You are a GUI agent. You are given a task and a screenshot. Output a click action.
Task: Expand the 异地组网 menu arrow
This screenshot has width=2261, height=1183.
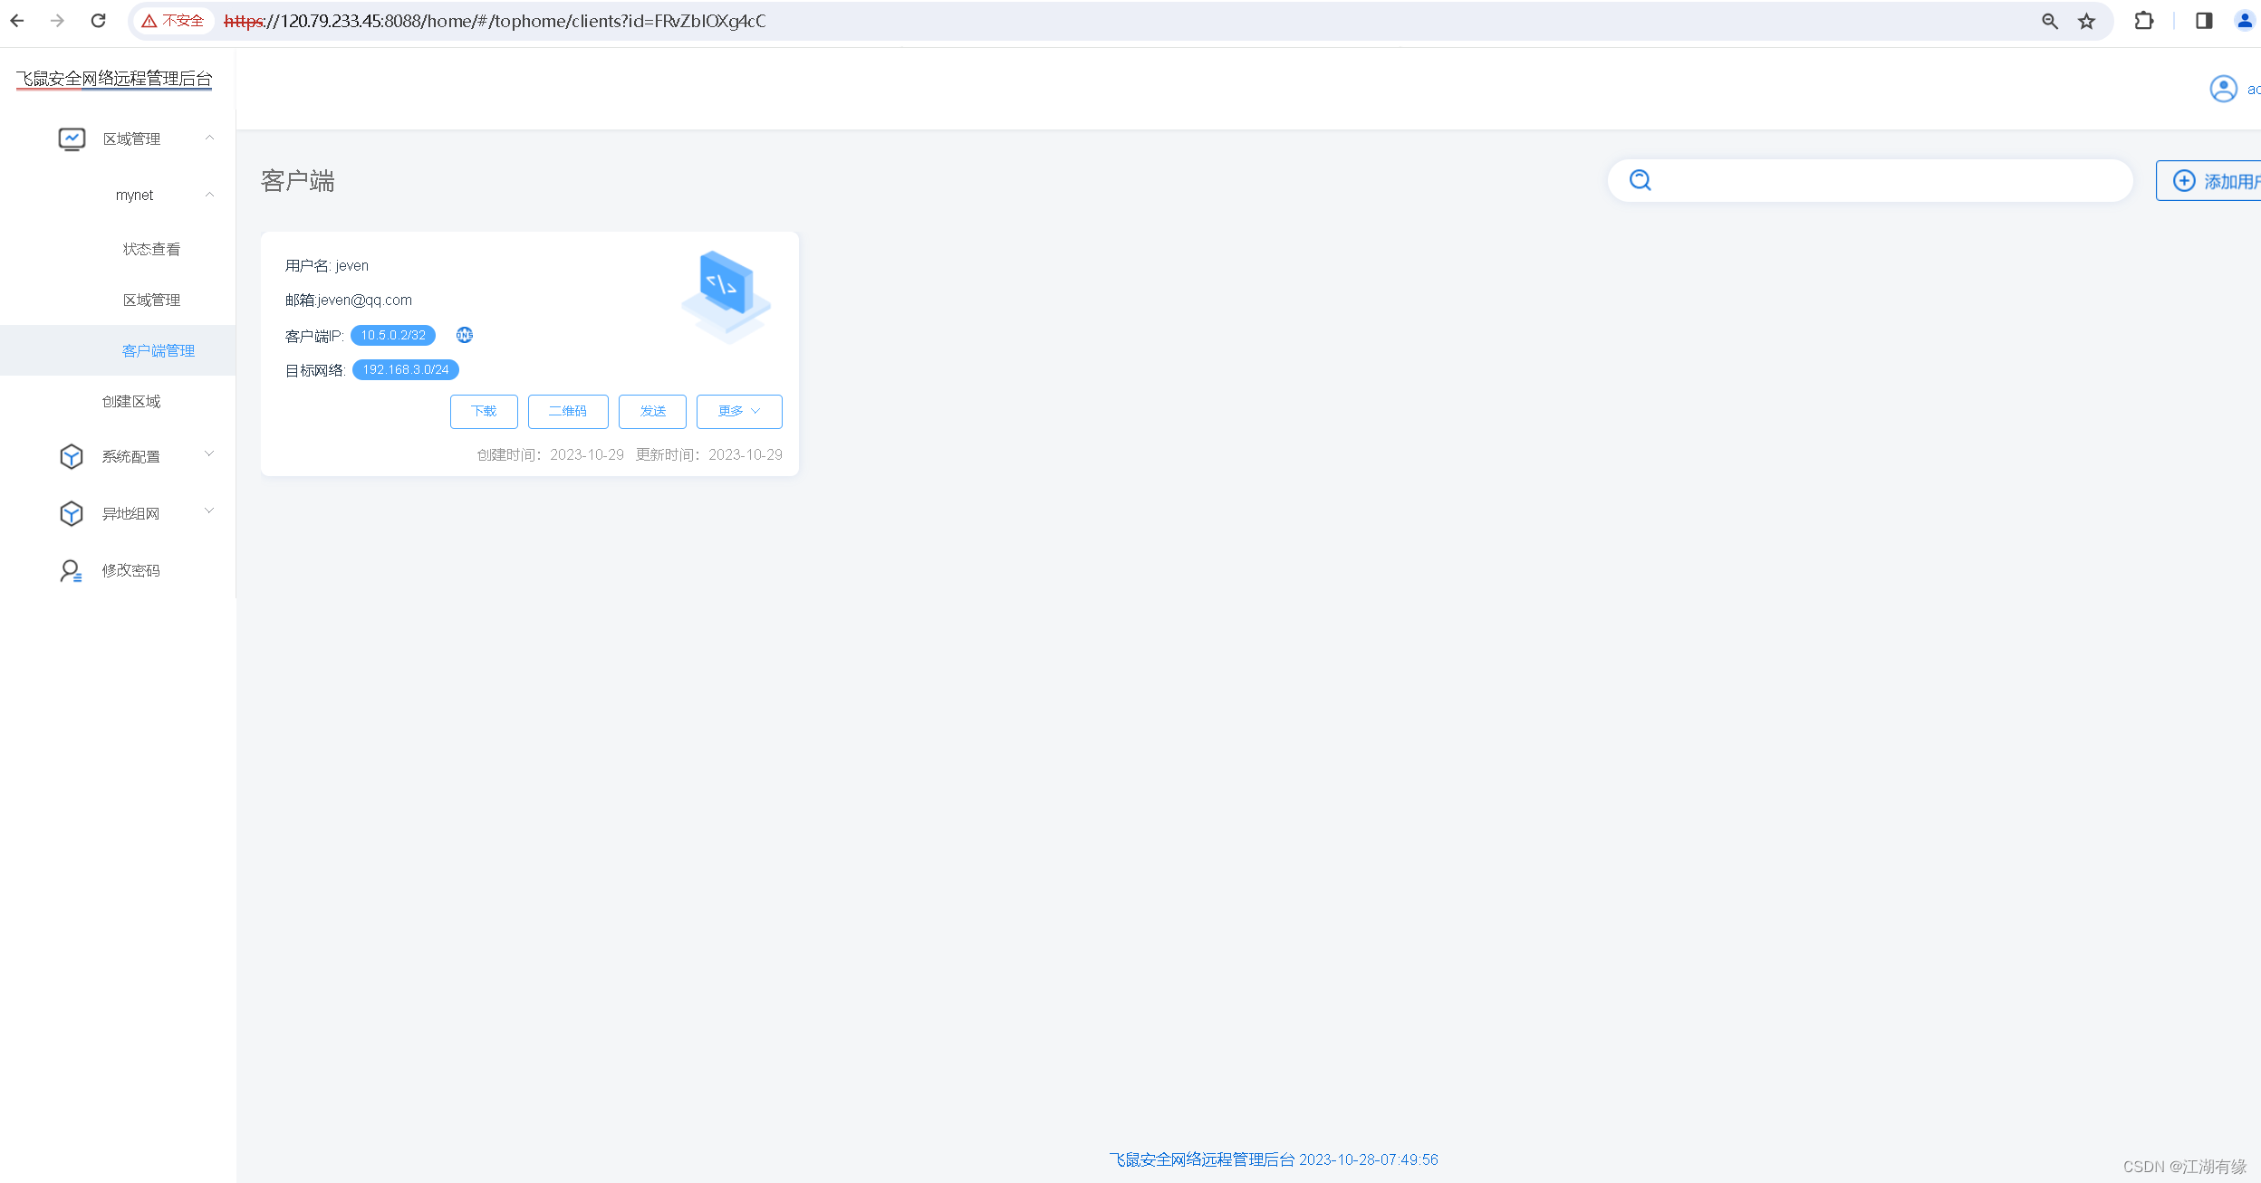click(x=209, y=511)
